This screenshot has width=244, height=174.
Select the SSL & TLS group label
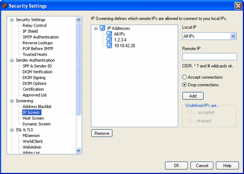(x=24, y=130)
